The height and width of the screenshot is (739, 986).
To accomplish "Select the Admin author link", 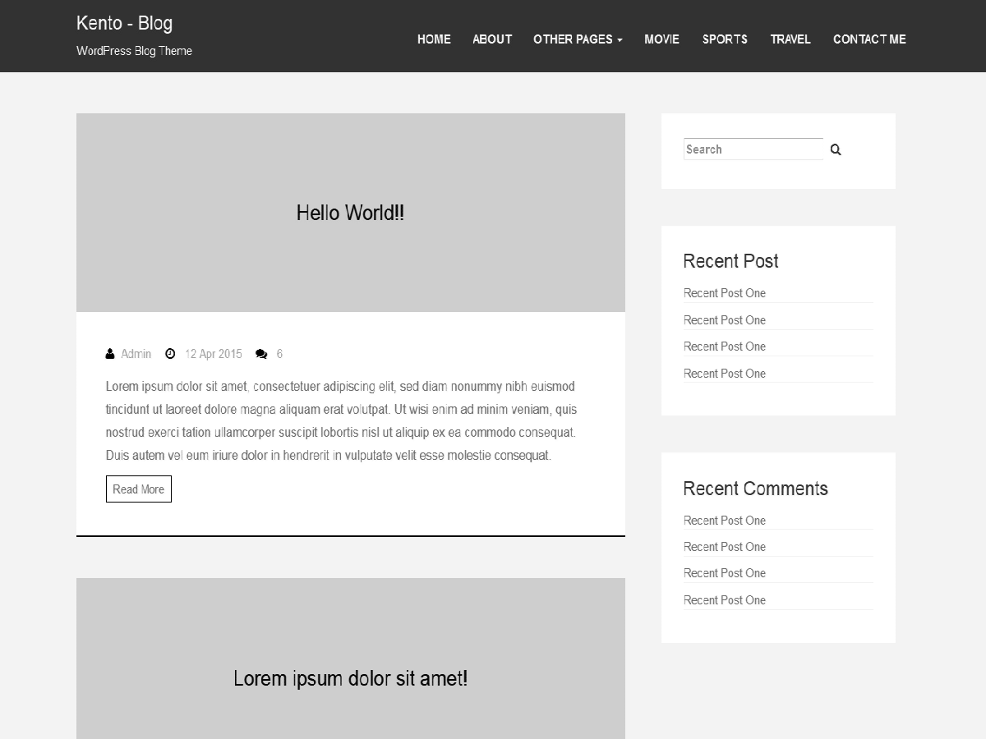I will click(x=136, y=353).
